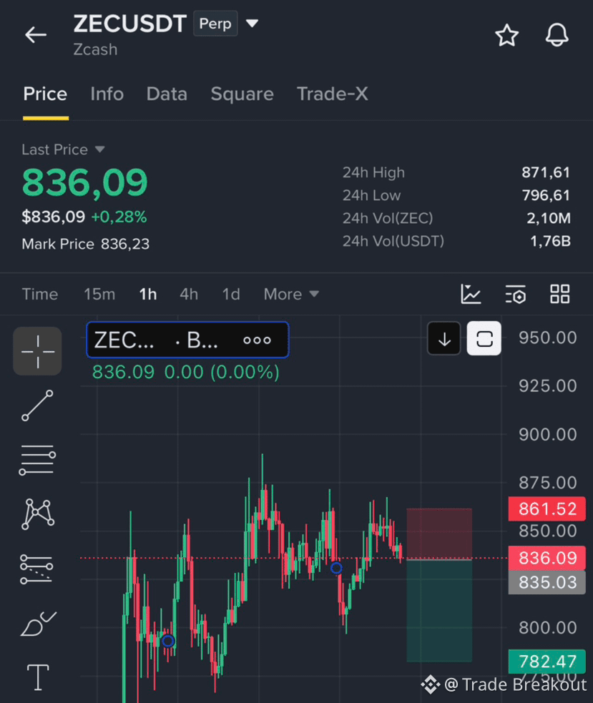The height and width of the screenshot is (703, 593).
Task: Open price alert bell
Action: [x=557, y=35]
